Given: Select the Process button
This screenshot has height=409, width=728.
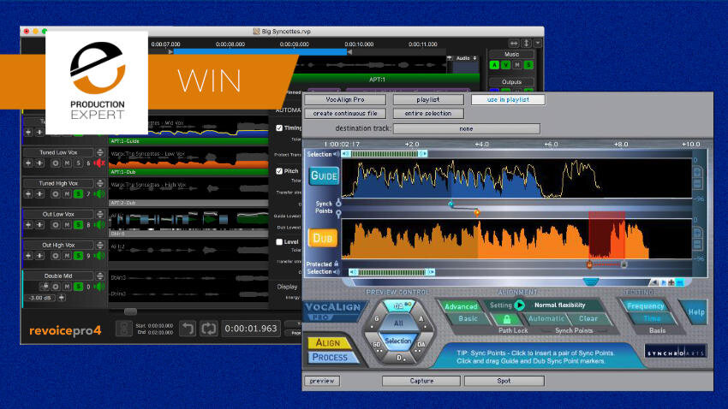Looking at the screenshot, I should tap(330, 358).
